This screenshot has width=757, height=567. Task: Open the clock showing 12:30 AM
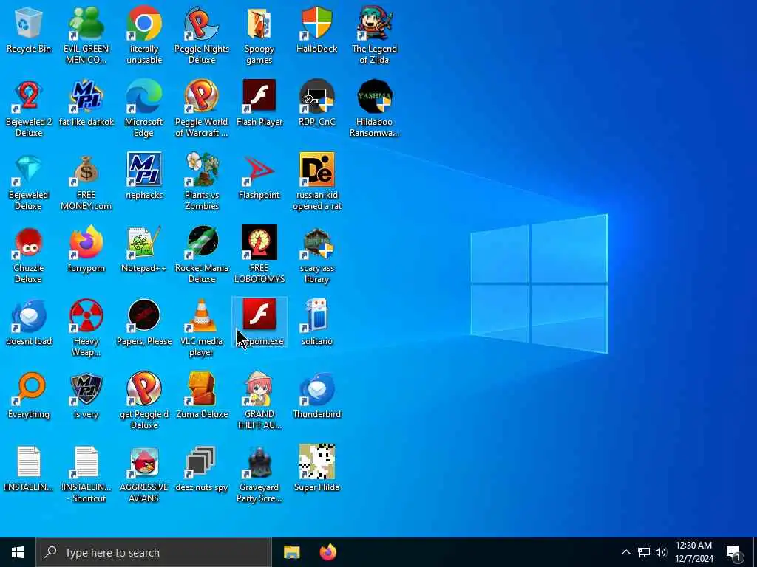tap(693, 552)
